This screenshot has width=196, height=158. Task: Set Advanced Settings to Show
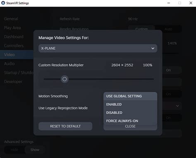coord(35,150)
